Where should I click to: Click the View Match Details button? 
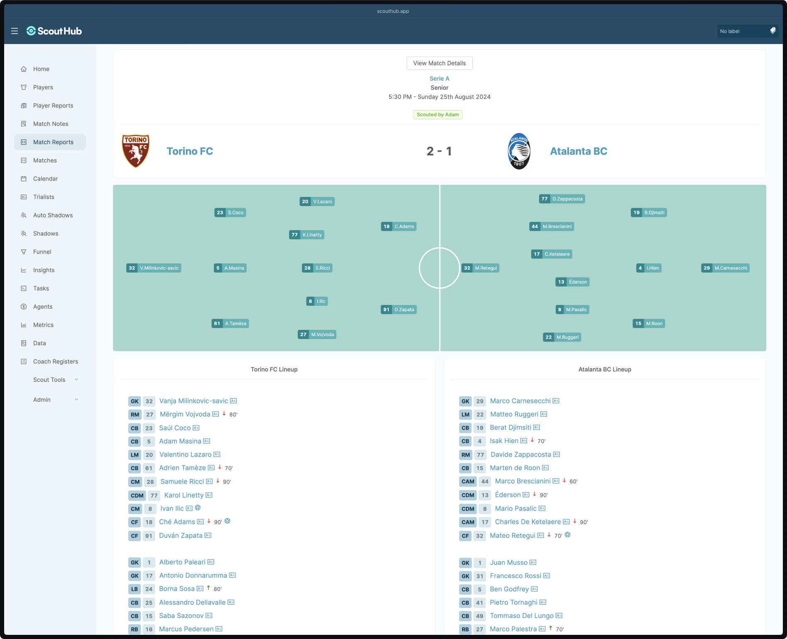[439, 63]
